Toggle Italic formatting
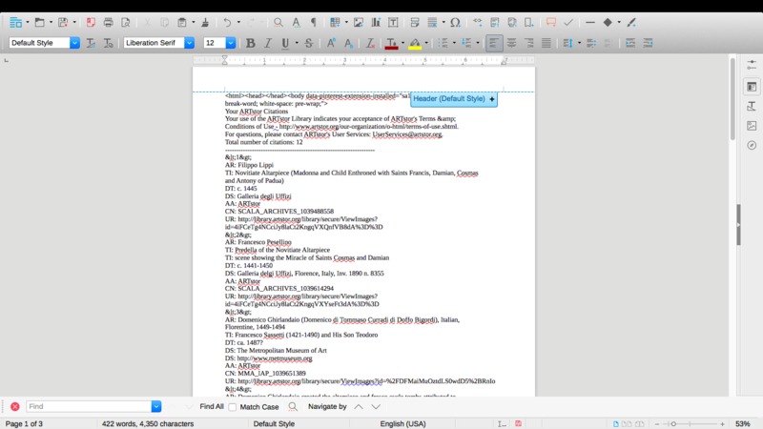This screenshot has height=429, width=763. [268, 43]
